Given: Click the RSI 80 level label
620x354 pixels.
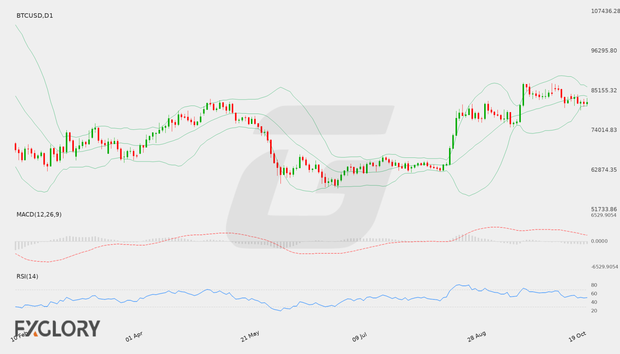Looking at the screenshot, I should pyautogui.click(x=594, y=285).
